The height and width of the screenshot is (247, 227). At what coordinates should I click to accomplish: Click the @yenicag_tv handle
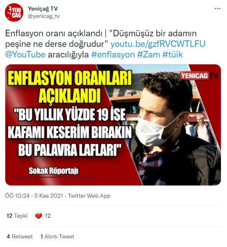44,16
